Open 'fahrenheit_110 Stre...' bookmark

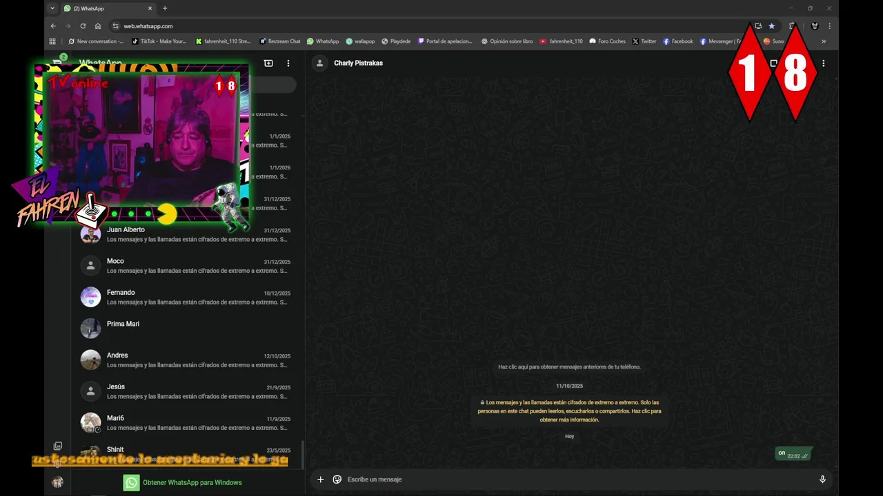223,41
